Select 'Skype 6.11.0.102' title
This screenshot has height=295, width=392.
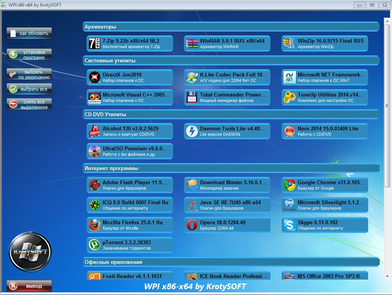coord(317,222)
